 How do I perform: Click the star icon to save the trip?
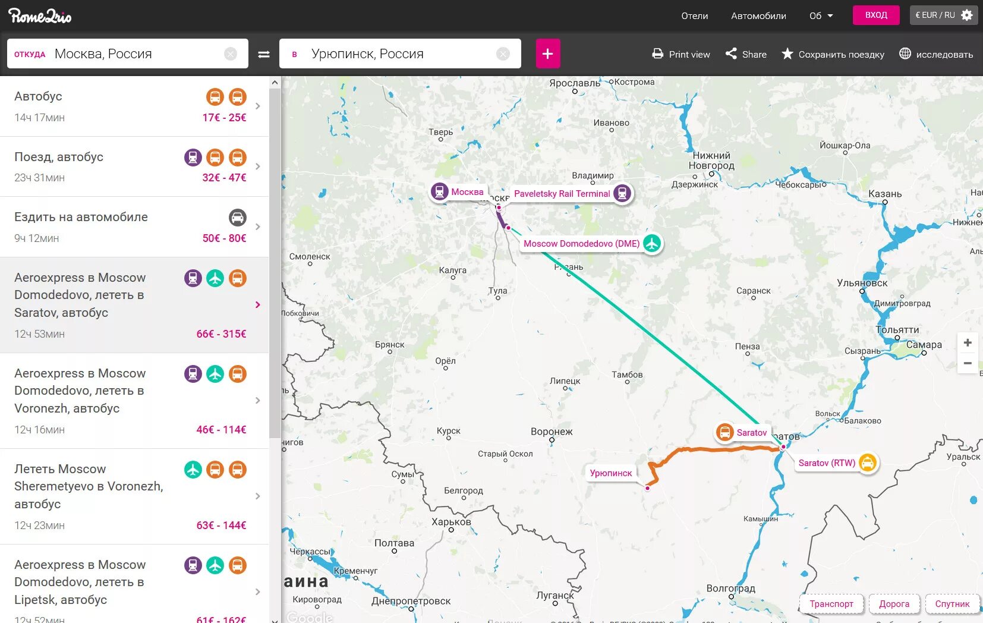[787, 54]
